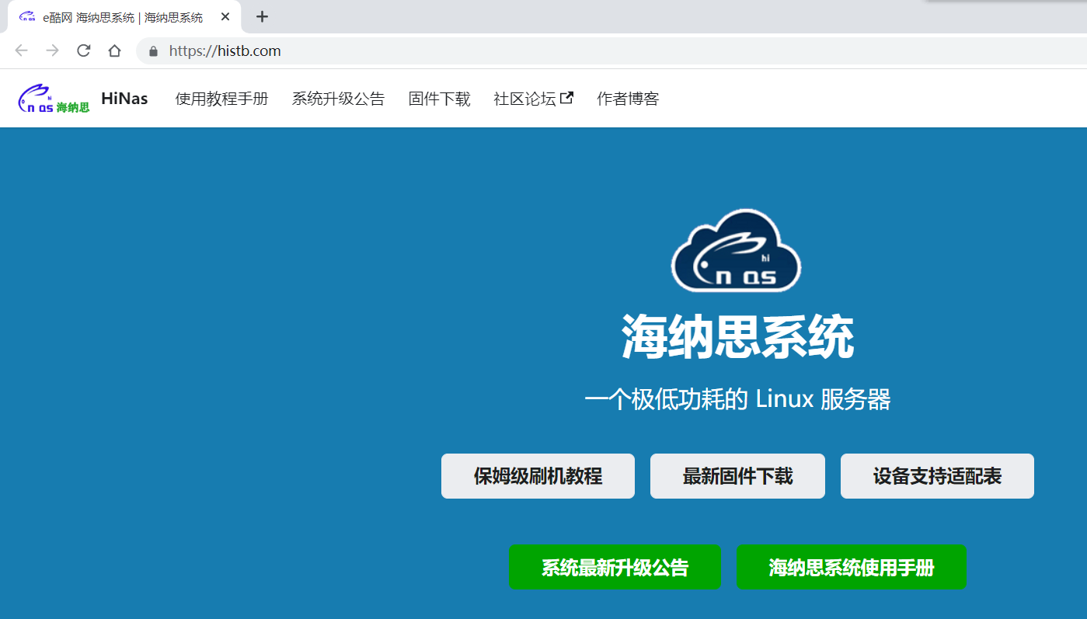The width and height of the screenshot is (1087, 619).
Task: Click the 海纳思 logo in the navbar
Action: click(54, 99)
